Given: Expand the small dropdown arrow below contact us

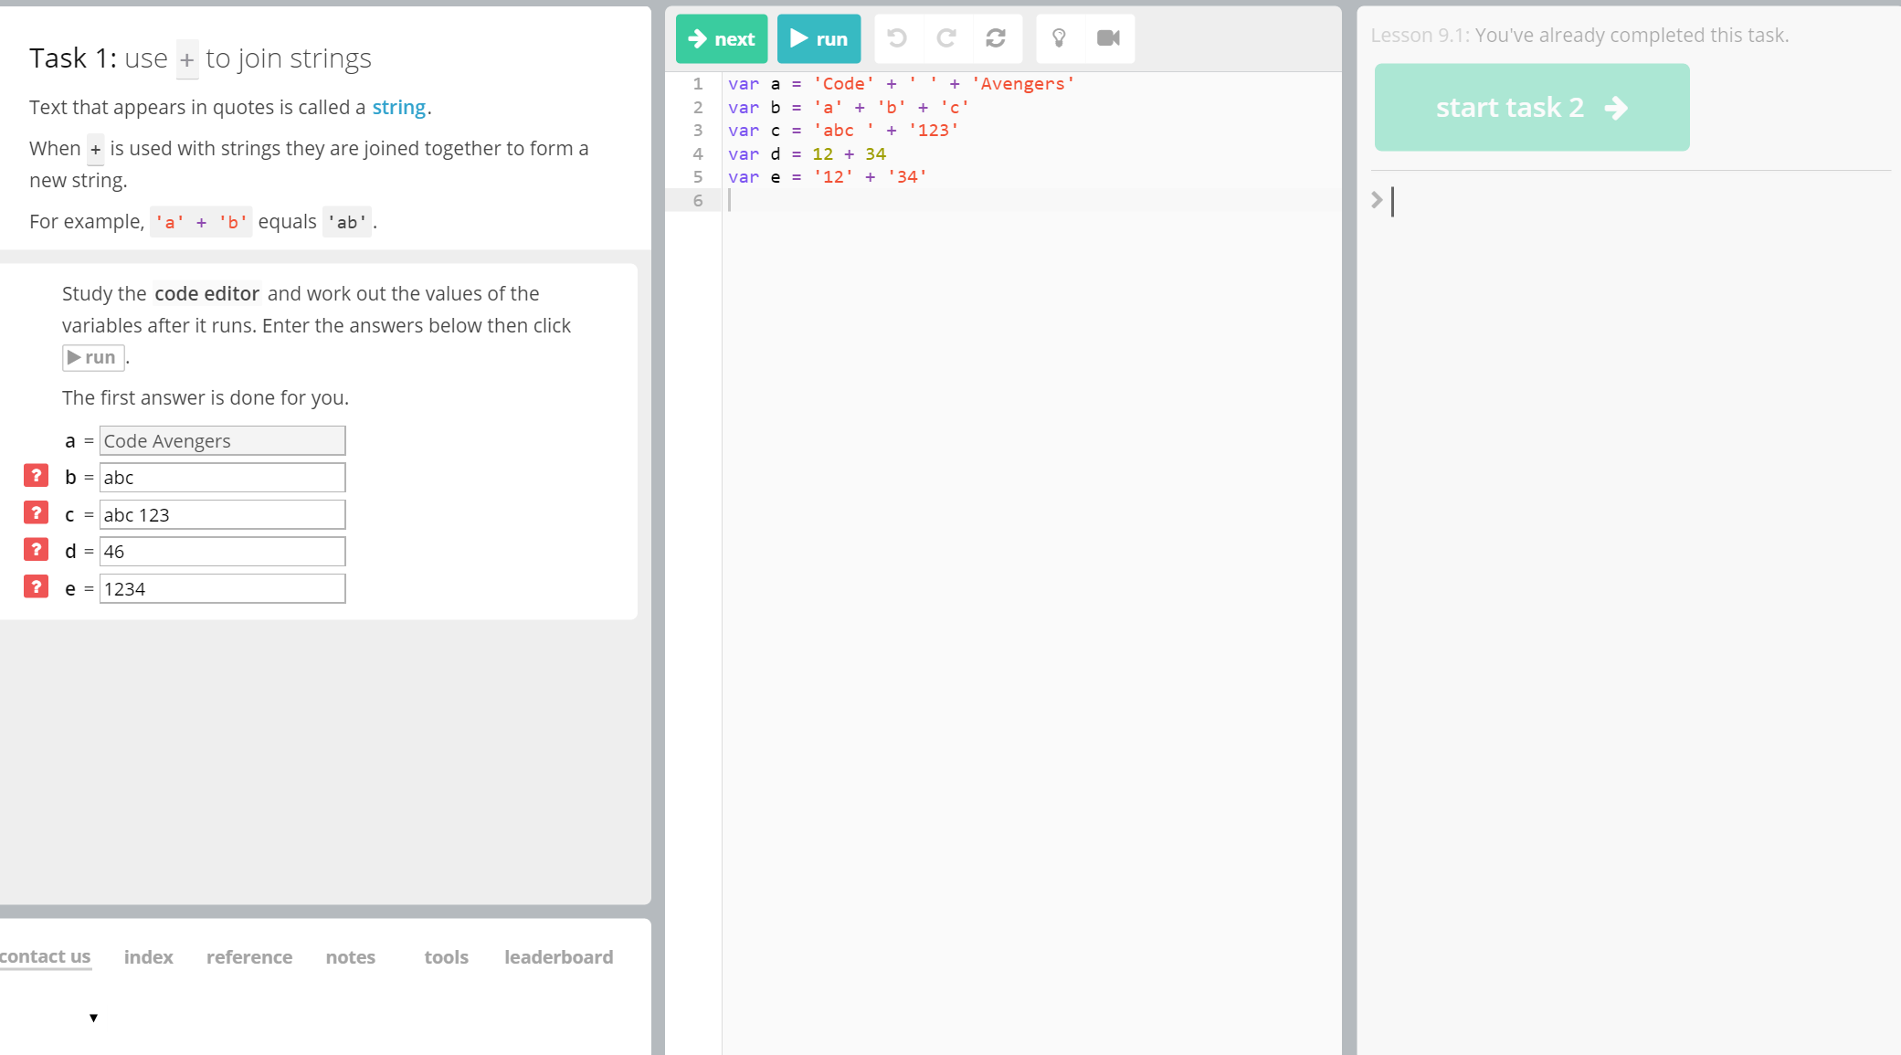Looking at the screenshot, I should tap(93, 1018).
